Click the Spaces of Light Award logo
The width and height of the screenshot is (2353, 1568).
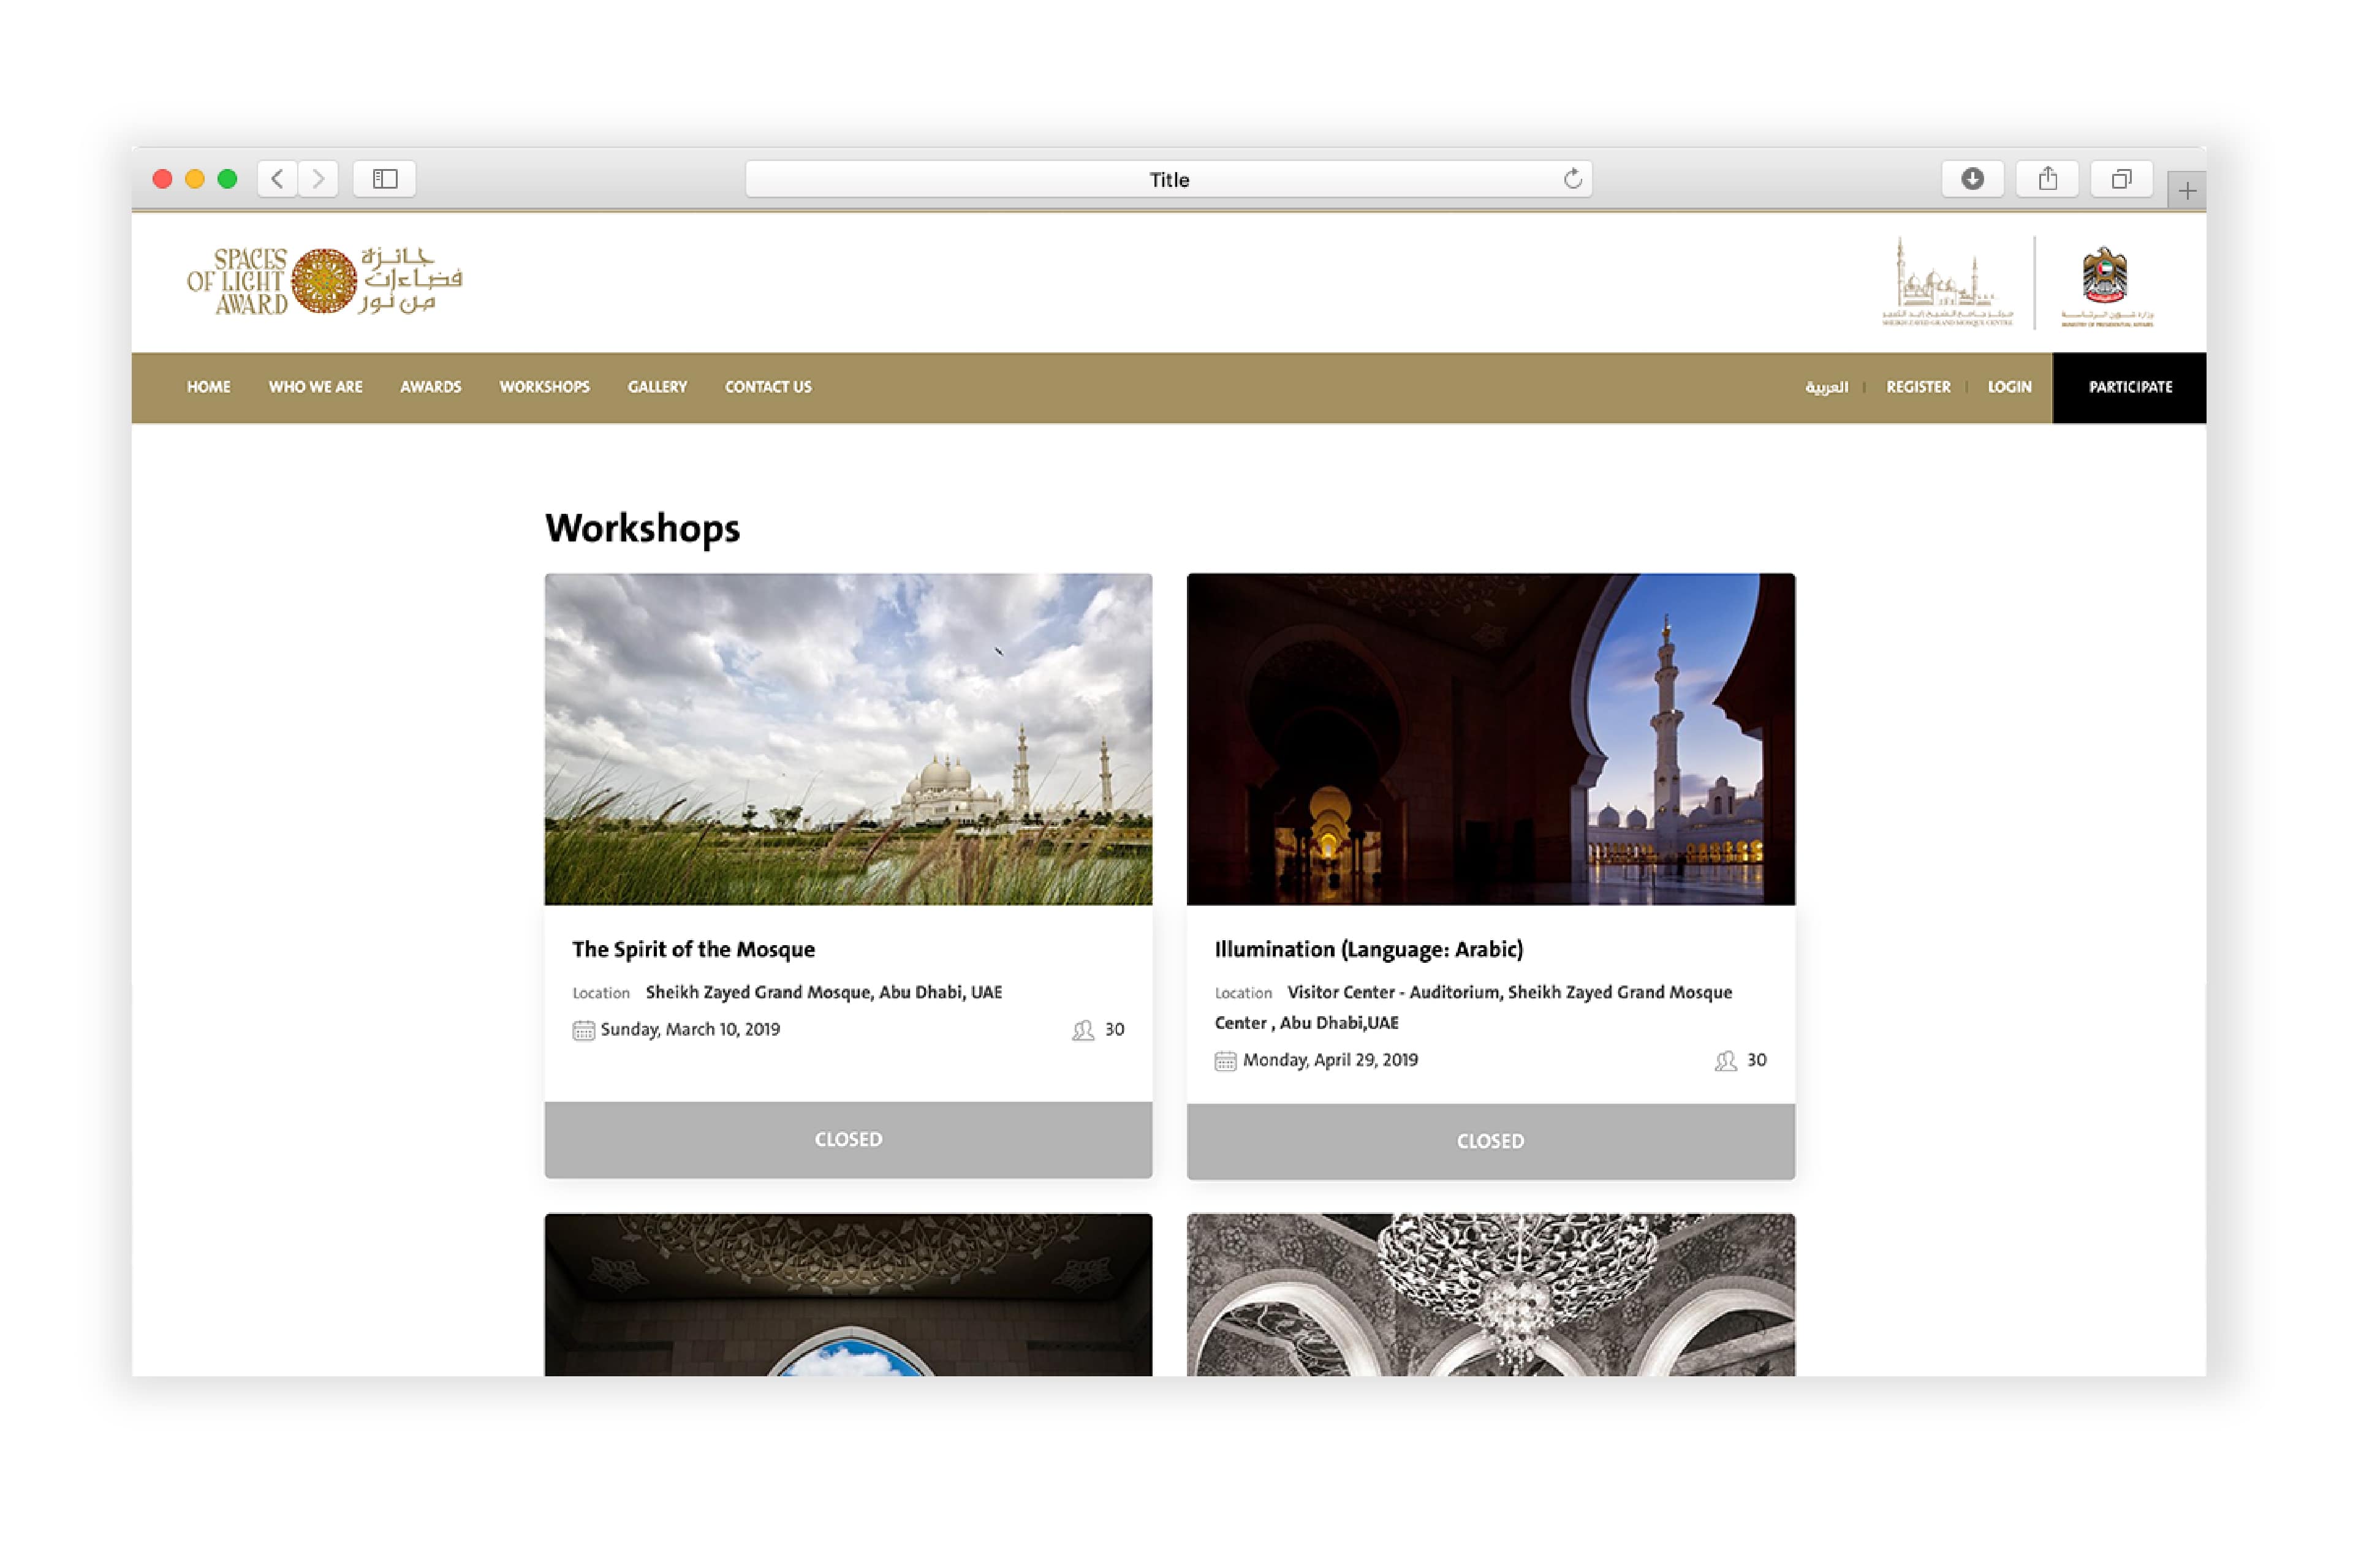pos(324,281)
